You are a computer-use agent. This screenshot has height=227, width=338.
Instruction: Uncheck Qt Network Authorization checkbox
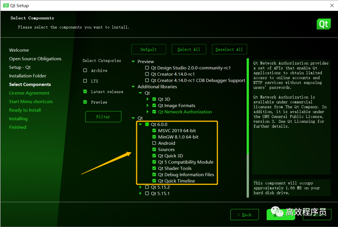[154, 112]
